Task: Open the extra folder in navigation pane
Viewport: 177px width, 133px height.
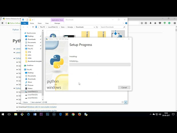Action: coord(29,55)
